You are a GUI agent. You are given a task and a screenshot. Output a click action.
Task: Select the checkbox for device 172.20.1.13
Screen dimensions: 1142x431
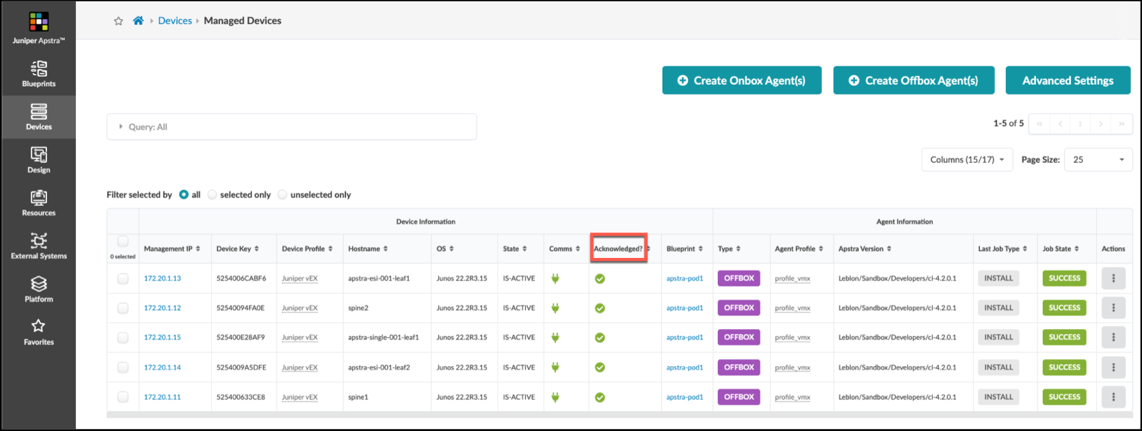tap(123, 278)
